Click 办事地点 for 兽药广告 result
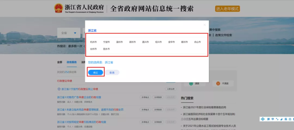Viewport: 294px width, 130px height. [145, 97]
